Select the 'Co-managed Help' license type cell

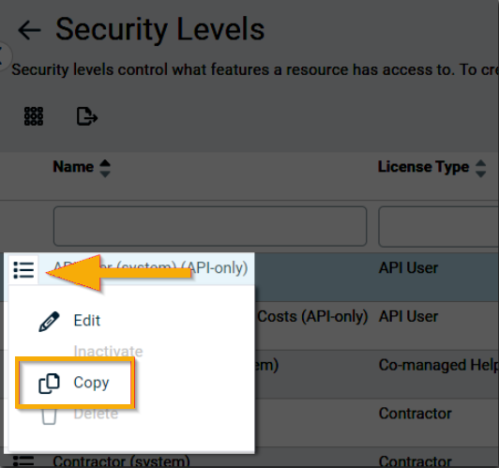click(439, 365)
